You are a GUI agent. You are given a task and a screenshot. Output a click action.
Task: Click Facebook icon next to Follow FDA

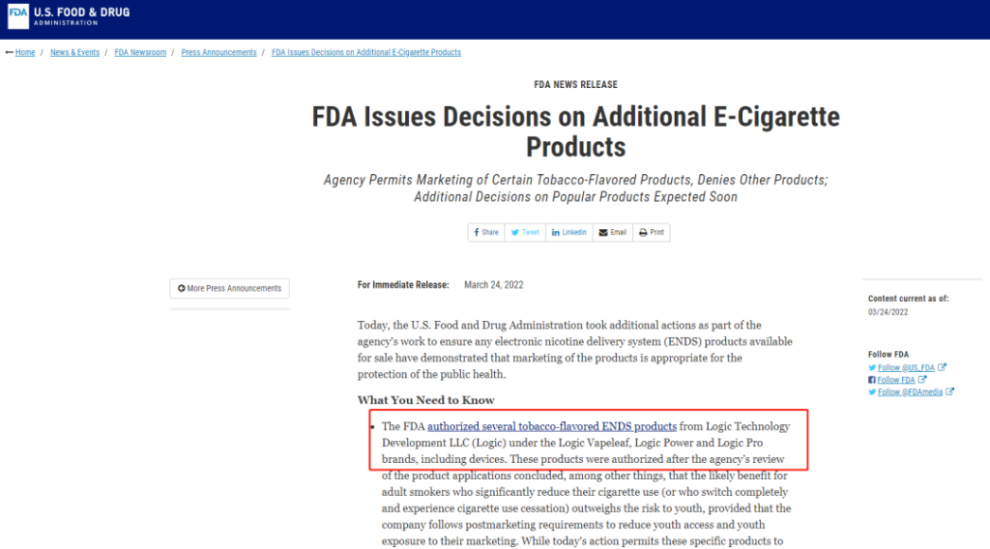click(872, 380)
